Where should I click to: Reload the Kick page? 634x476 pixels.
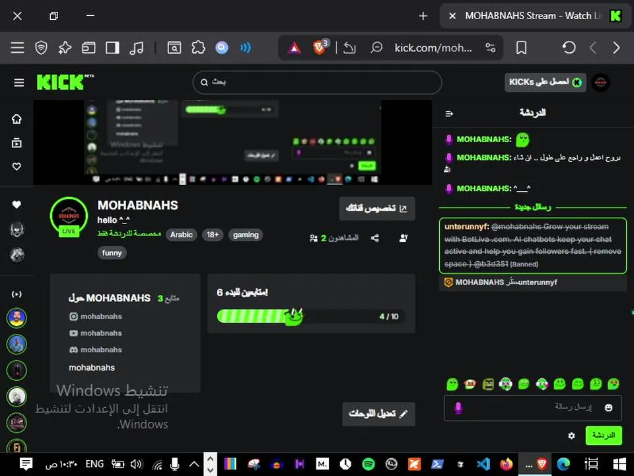(569, 48)
